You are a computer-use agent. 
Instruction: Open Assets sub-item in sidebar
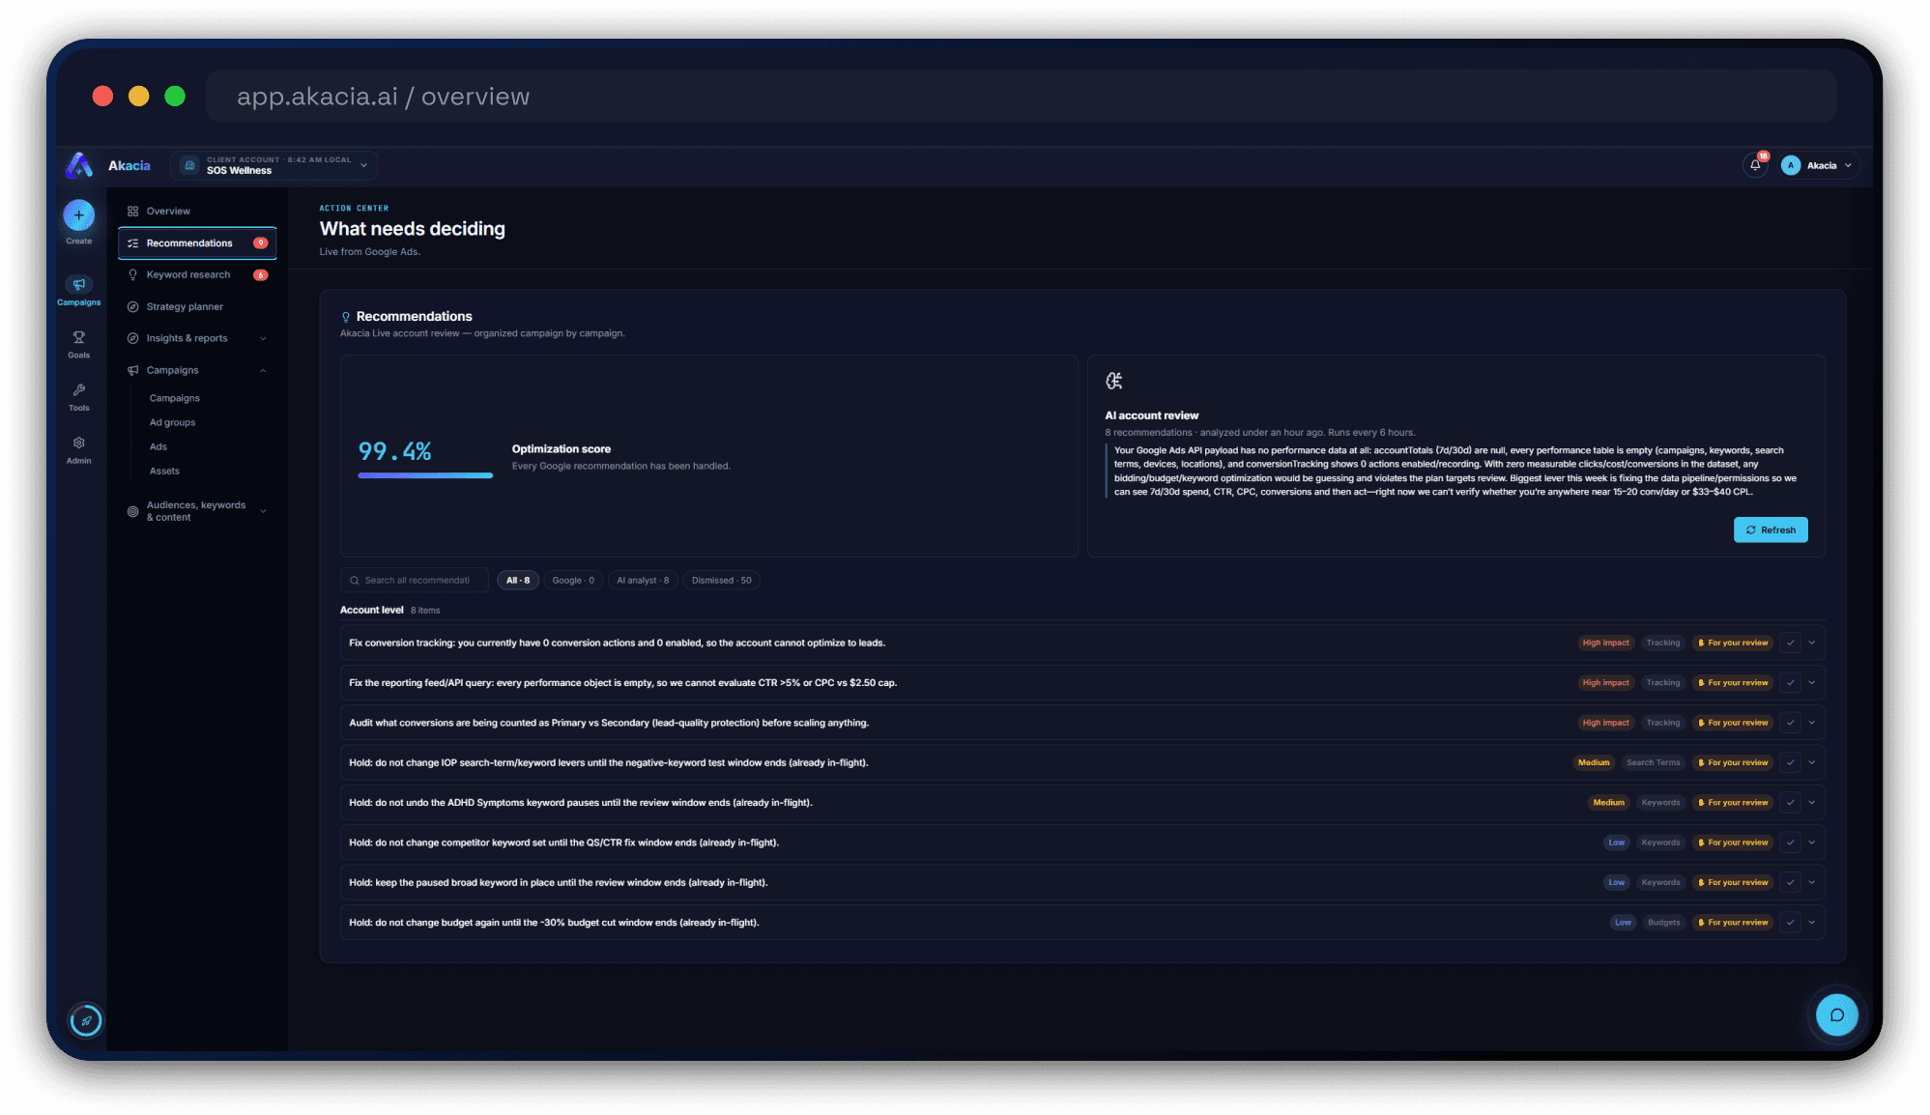[164, 471]
